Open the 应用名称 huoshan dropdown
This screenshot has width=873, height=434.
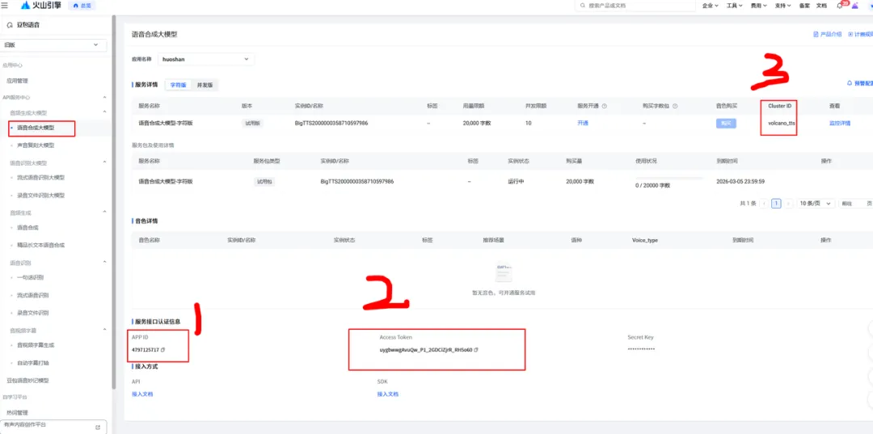coord(205,59)
